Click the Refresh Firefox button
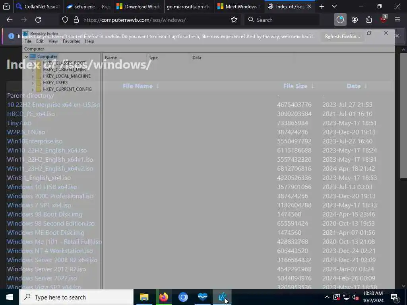Image resolution: width=407 pixels, height=305 pixels. (x=342, y=37)
